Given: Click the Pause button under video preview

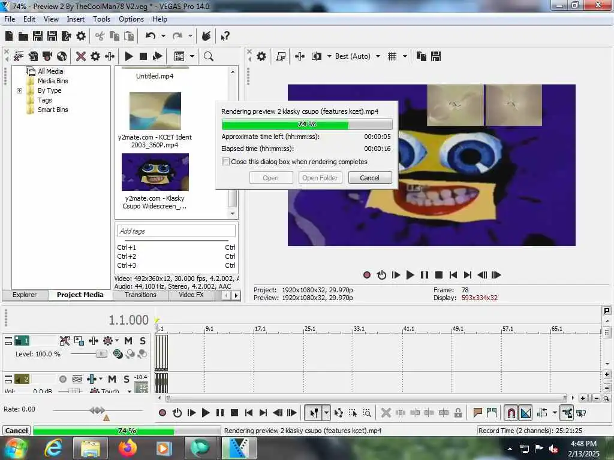Looking at the screenshot, I should pos(425,275).
